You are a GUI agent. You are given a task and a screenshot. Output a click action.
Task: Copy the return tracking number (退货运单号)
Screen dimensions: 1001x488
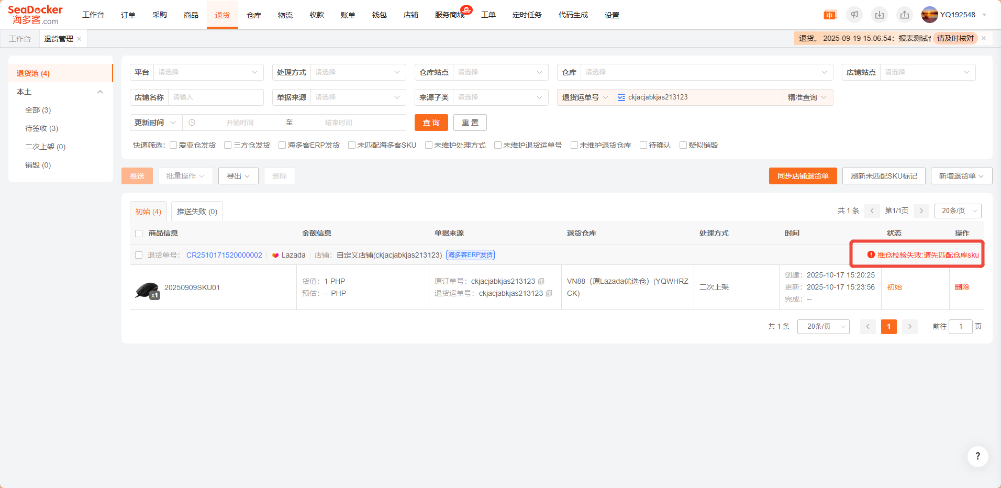click(x=549, y=293)
